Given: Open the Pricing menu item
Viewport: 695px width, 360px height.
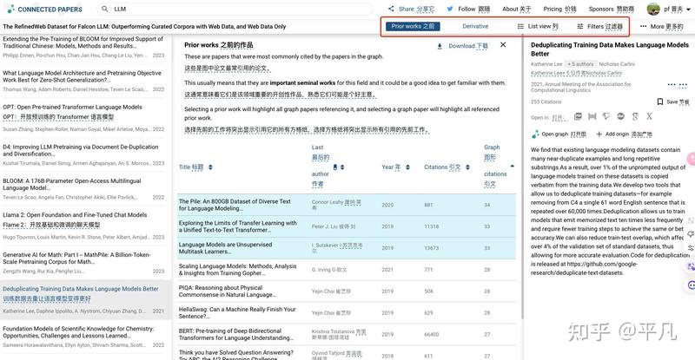Looking at the screenshot, I should point(559,9).
